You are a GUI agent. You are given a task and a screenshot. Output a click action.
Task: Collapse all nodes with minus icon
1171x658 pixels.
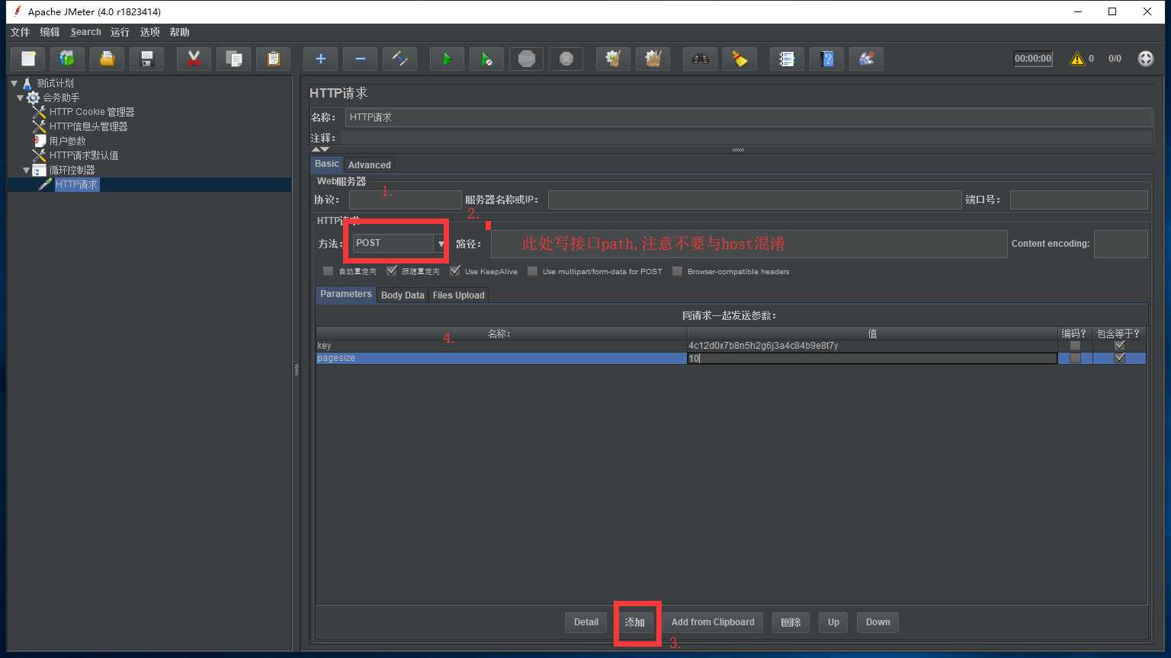coord(360,59)
